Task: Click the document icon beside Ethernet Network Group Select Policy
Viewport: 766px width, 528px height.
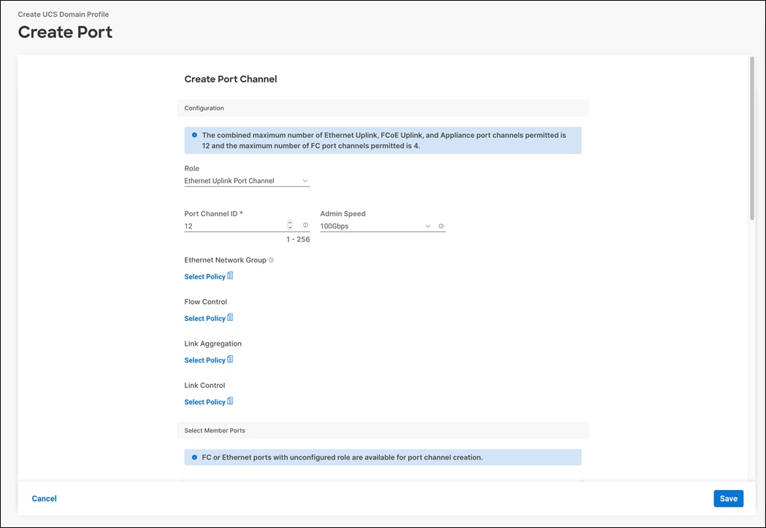Action: click(230, 276)
